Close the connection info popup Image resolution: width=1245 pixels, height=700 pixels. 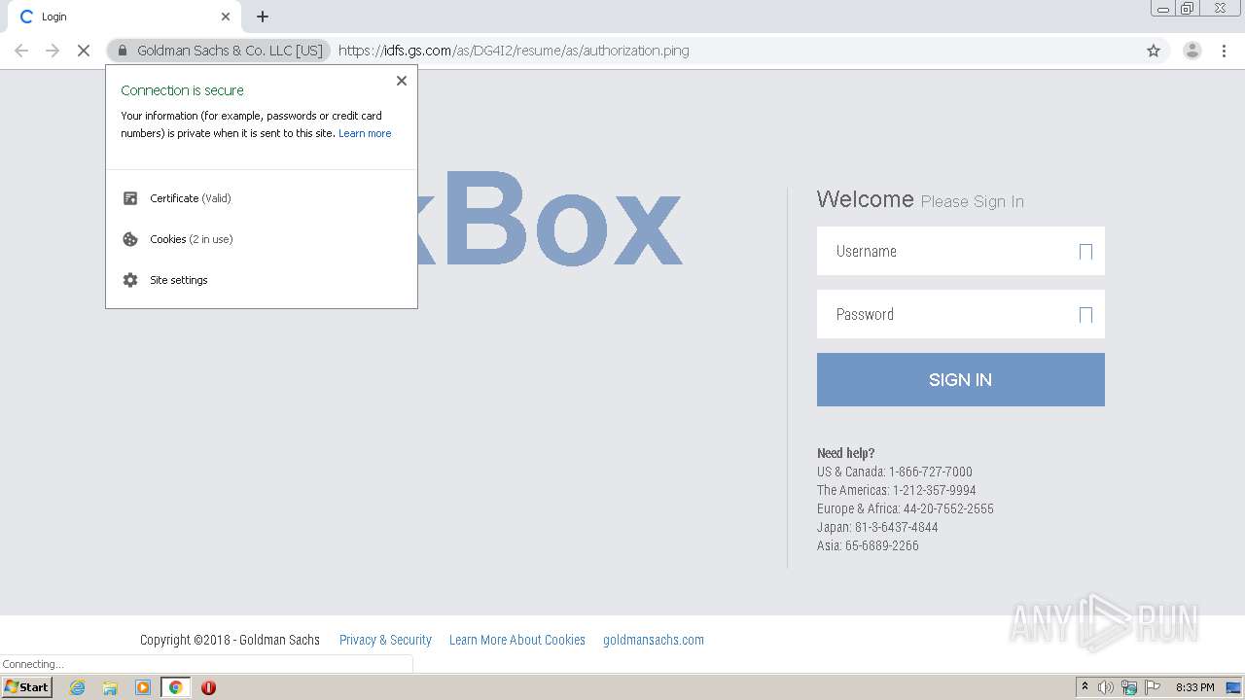(402, 81)
